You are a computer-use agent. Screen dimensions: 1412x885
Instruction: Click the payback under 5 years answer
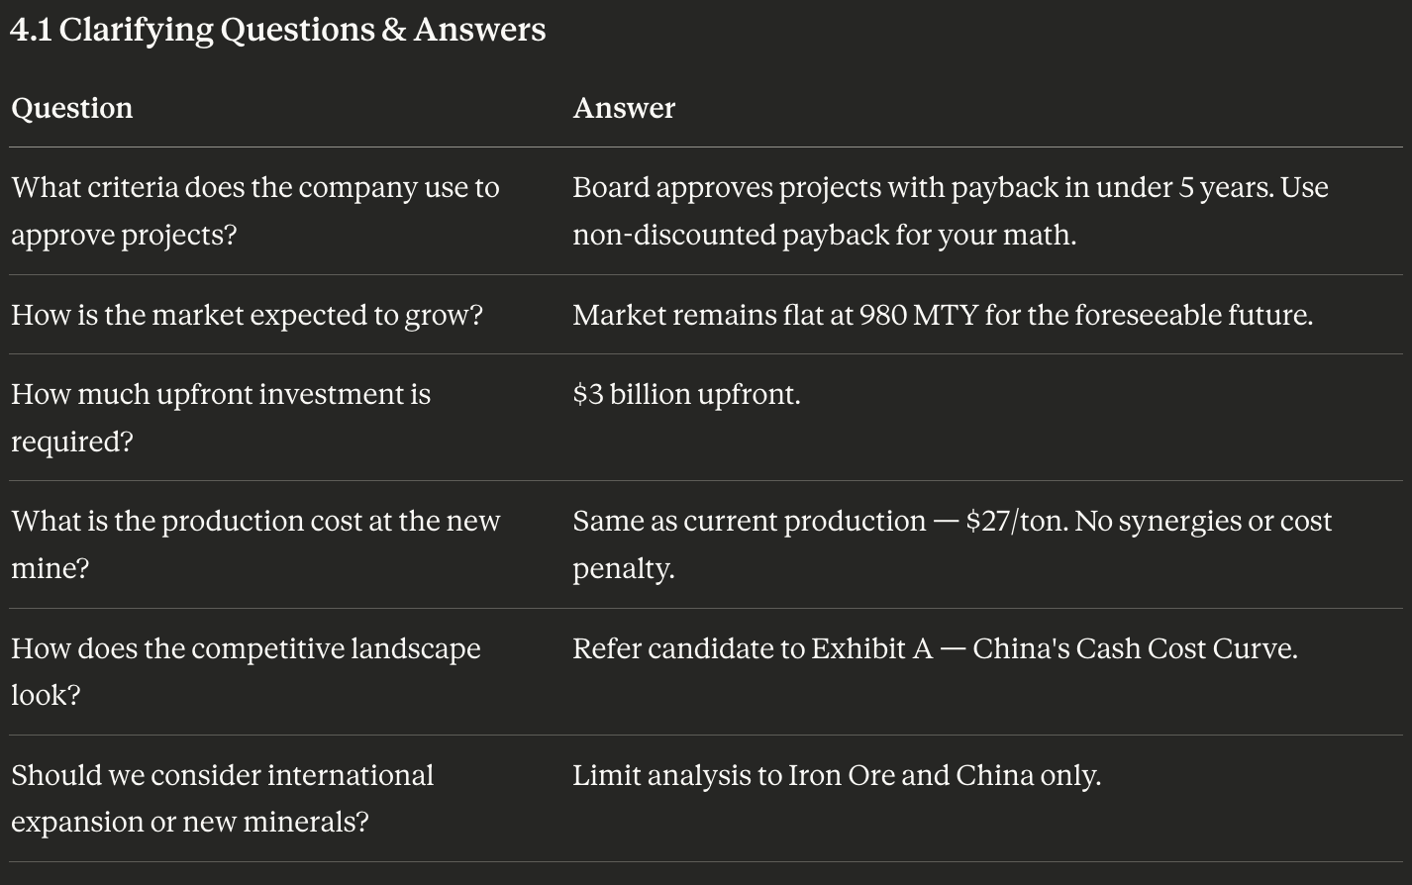pos(951,211)
